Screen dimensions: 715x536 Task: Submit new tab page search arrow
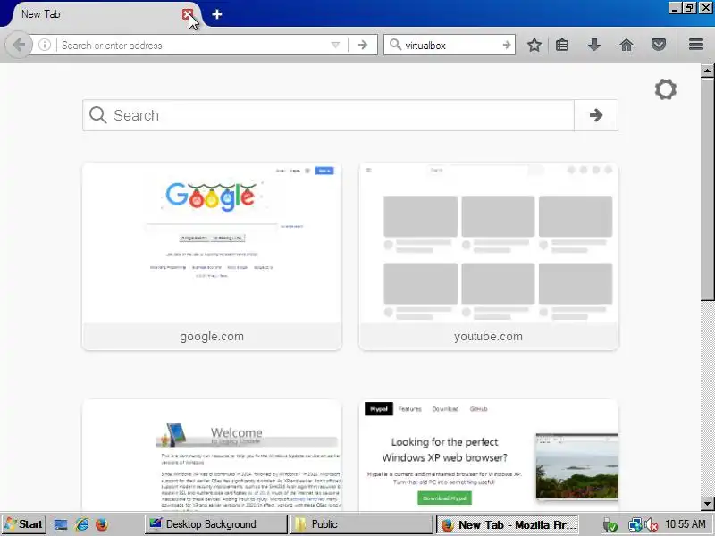tap(596, 115)
